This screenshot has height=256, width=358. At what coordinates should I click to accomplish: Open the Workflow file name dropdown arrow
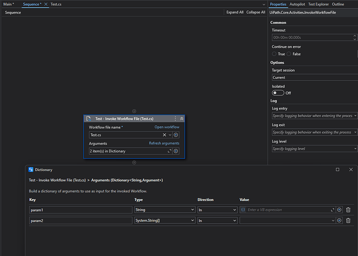(x=170, y=135)
